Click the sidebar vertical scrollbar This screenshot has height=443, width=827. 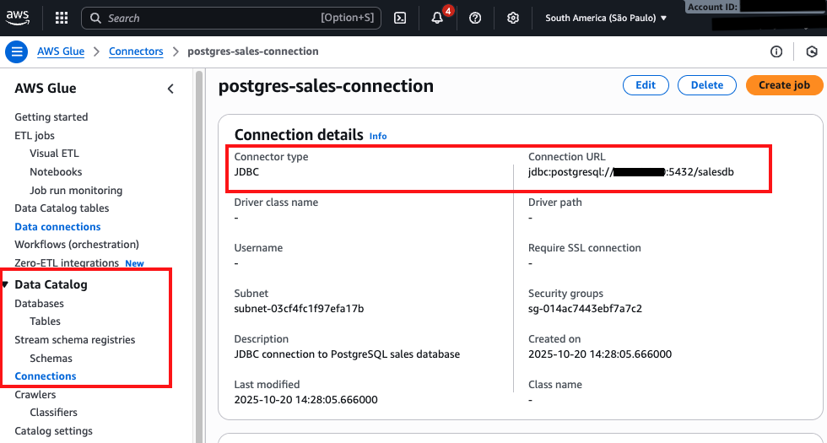tap(199, 257)
